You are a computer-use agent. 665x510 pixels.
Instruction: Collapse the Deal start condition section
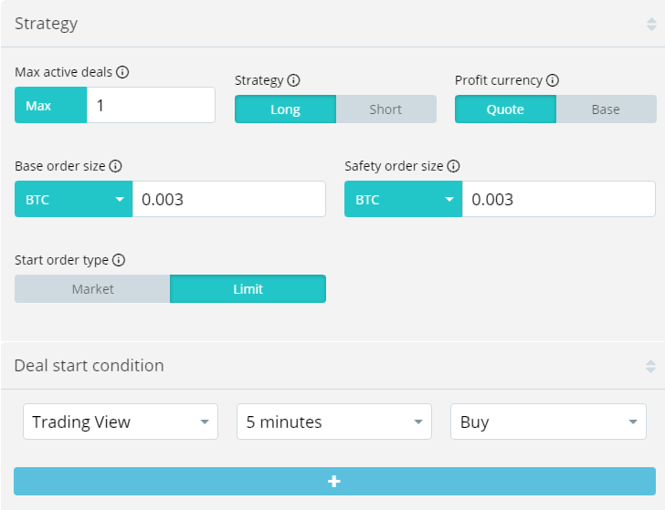click(650, 366)
